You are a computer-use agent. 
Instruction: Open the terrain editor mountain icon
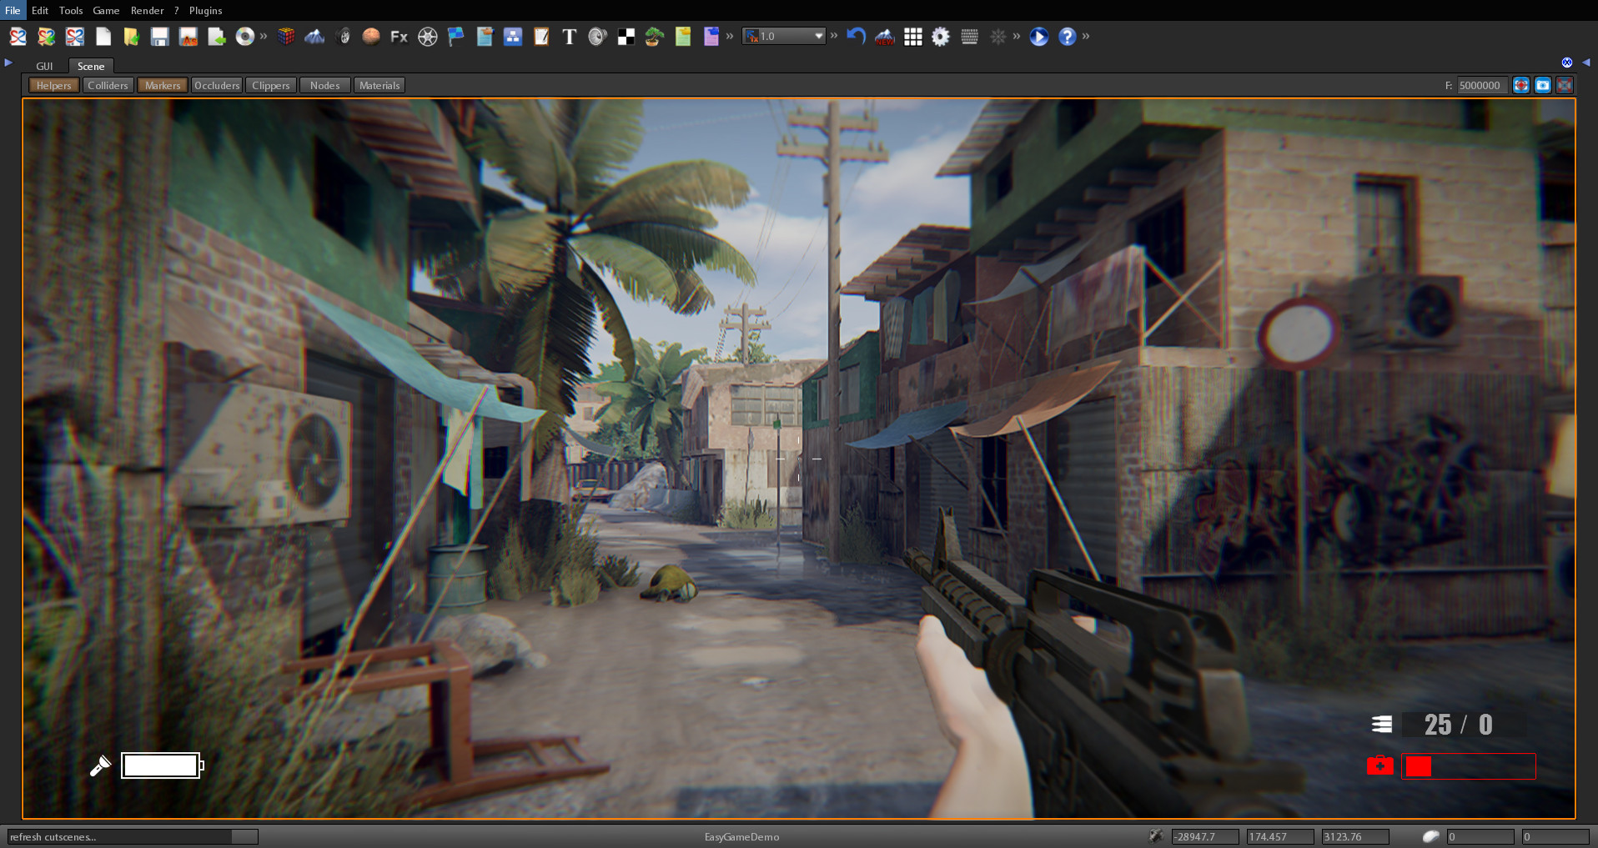tap(315, 37)
